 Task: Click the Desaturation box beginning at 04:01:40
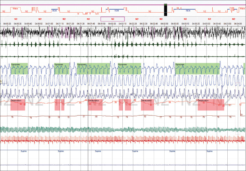tap(95, 105)
